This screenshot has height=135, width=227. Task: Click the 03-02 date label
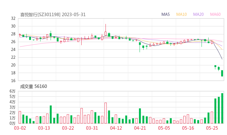pyautogui.click(x=20, y=128)
